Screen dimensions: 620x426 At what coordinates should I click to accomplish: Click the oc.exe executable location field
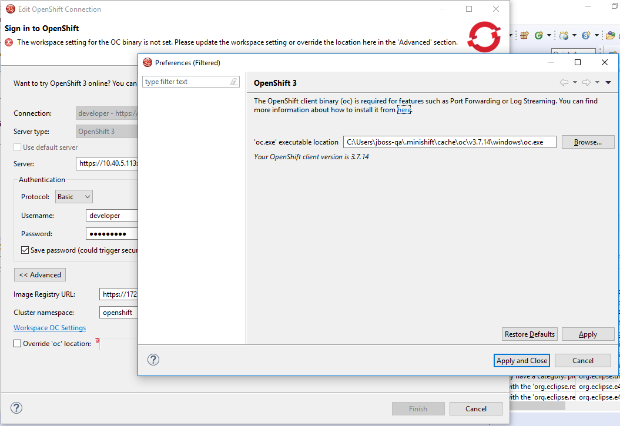click(x=450, y=142)
